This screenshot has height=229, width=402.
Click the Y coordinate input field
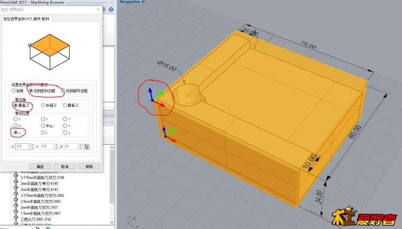[47, 146]
